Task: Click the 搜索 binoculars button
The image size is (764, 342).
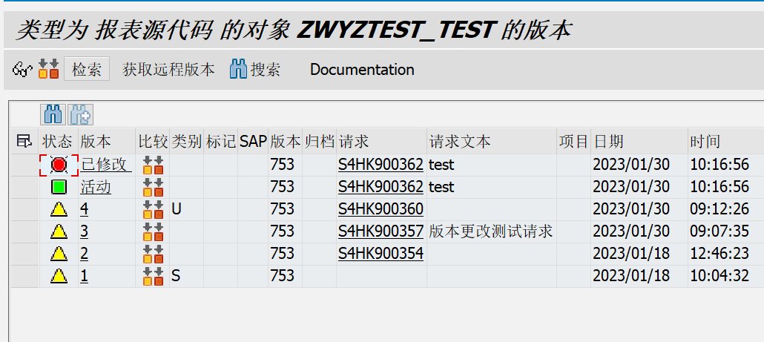Action: point(255,70)
